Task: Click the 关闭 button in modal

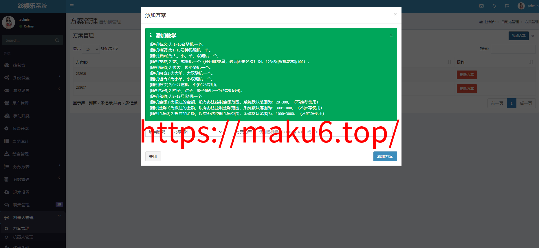Action: pos(153,156)
